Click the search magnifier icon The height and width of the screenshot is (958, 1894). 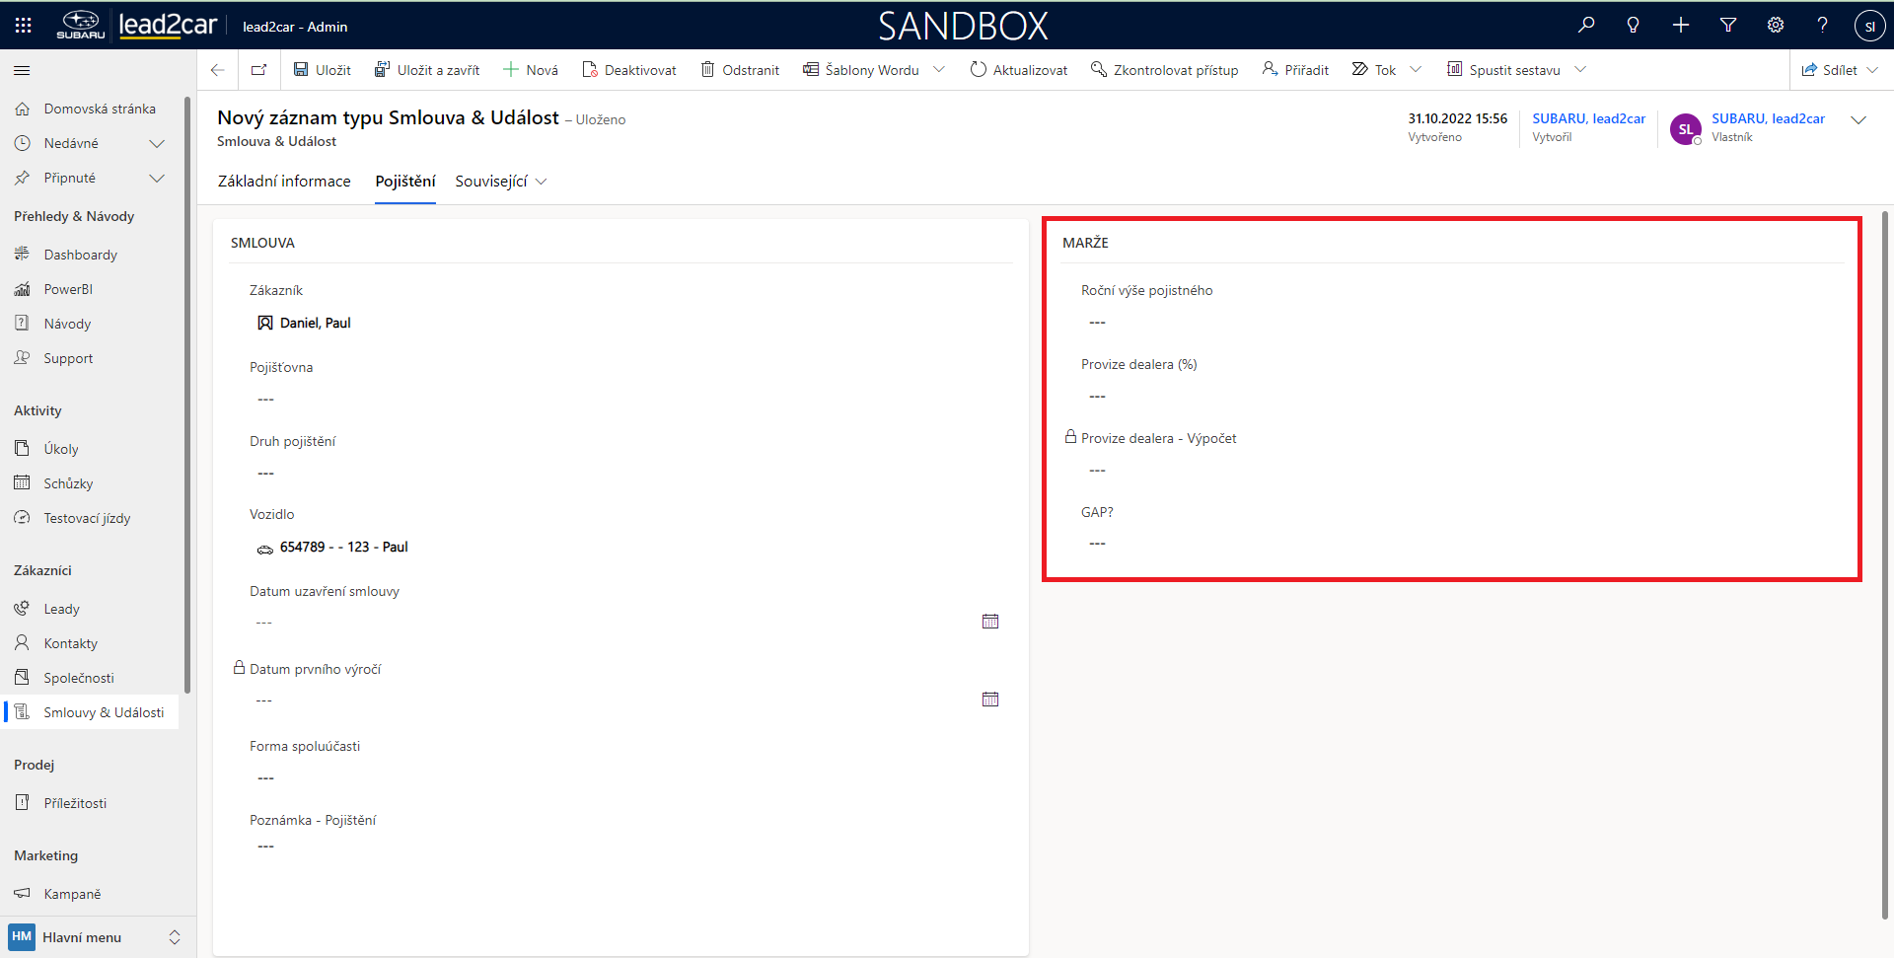click(1586, 26)
